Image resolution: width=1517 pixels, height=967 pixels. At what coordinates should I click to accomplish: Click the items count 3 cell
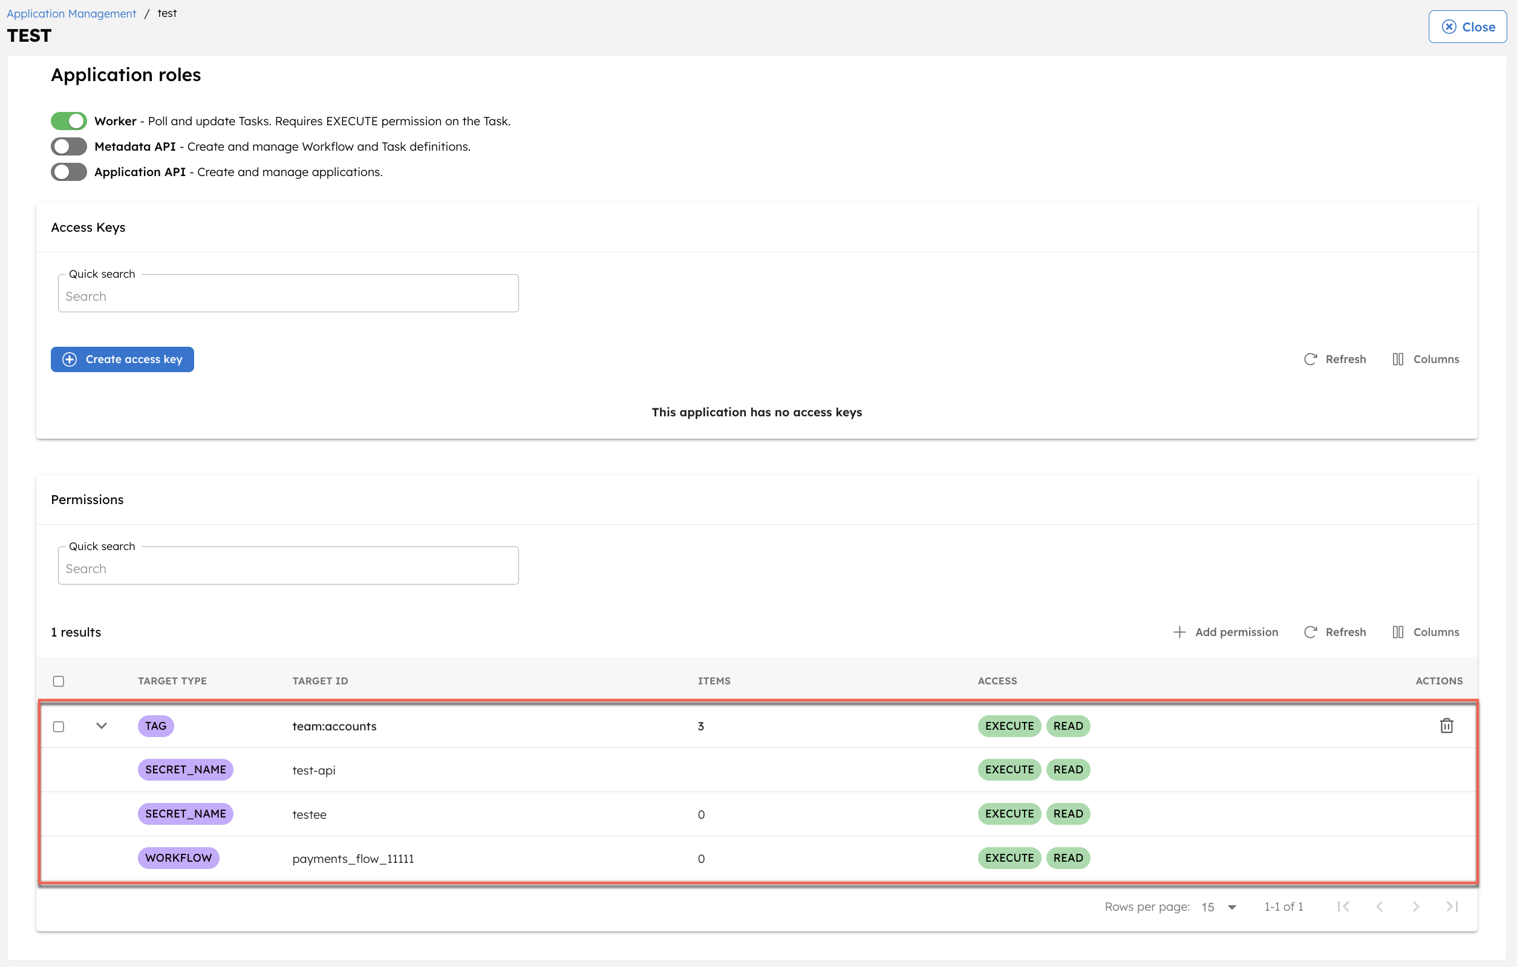[700, 726]
